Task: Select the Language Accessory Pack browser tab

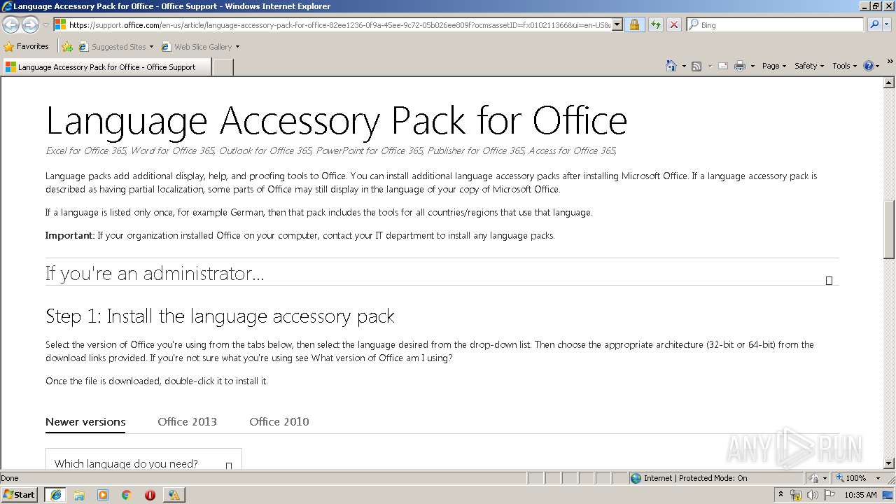Action: coord(106,67)
